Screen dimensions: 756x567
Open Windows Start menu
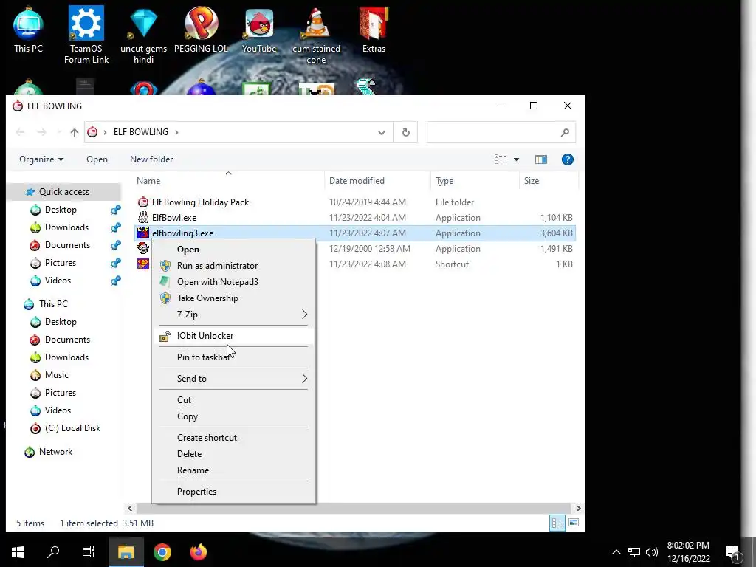(x=18, y=552)
